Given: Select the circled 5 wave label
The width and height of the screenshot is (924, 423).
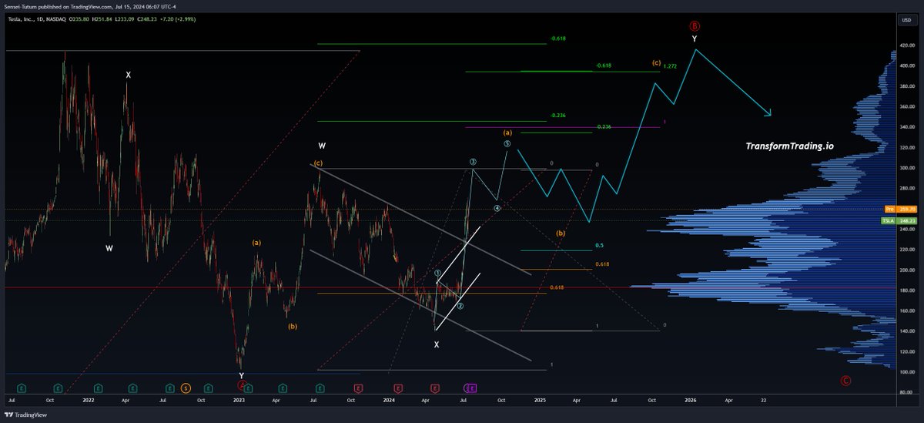Looking at the screenshot, I should pyautogui.click(x=507, y=143).
